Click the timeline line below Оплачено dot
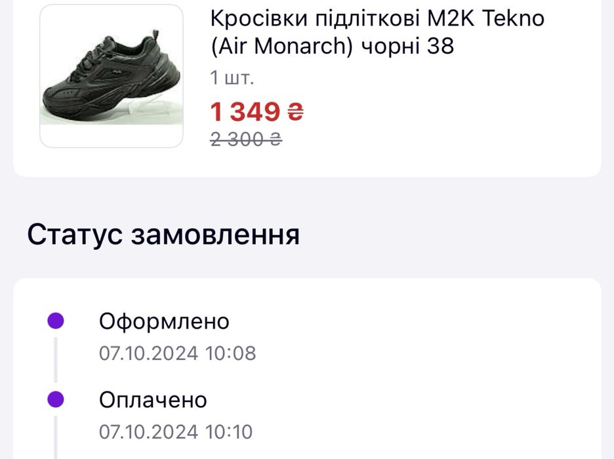The height and width of the screenshot is (459, 614). 56,436
